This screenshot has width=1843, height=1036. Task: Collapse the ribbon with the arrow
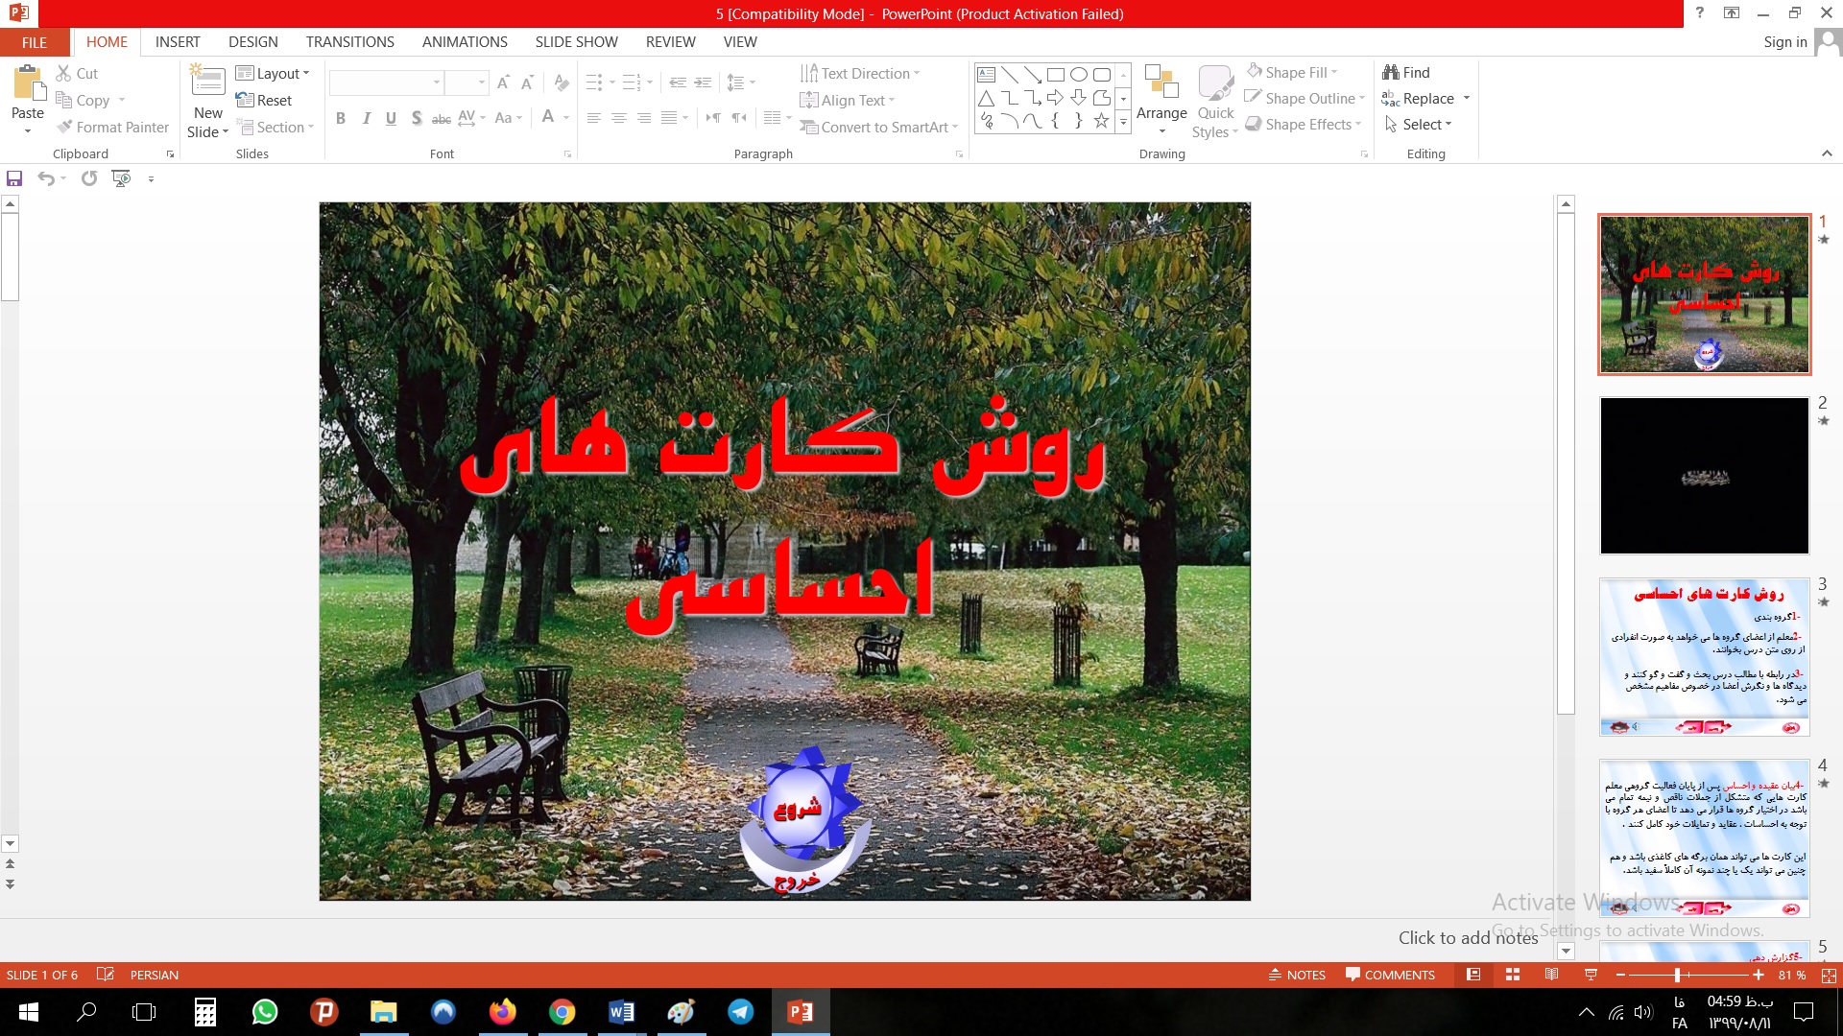(1827, 153)
